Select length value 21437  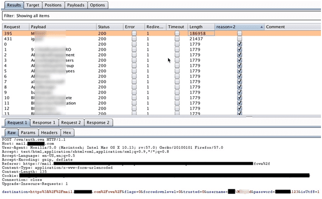196,39
